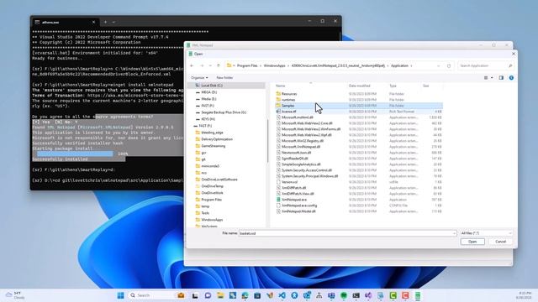Screen dimensions: 538x302
Task: Expand chevron after Application breadcrumb
Action: 411,65
